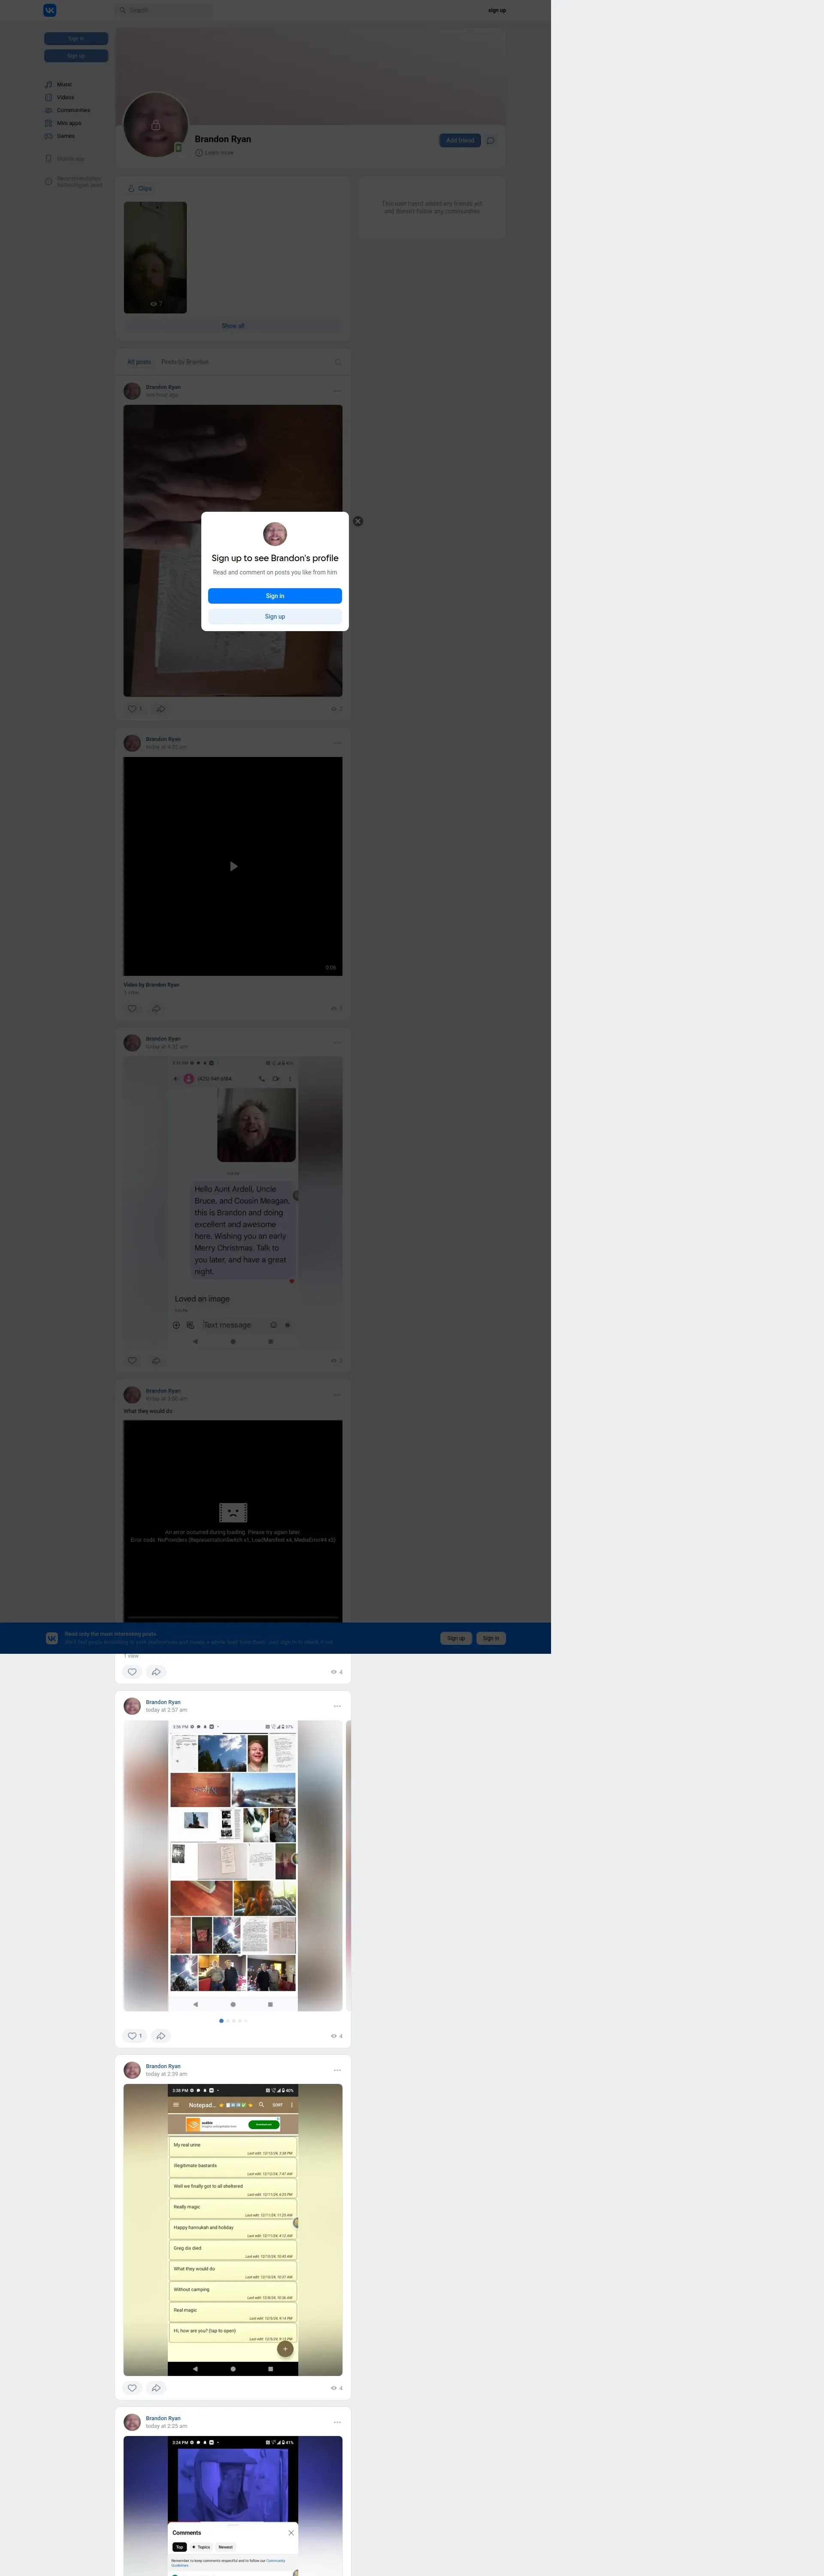Open the three-dot menu on the 2:39 am post
This screenshot has width=824, height=2576.
click(337, 2070)
